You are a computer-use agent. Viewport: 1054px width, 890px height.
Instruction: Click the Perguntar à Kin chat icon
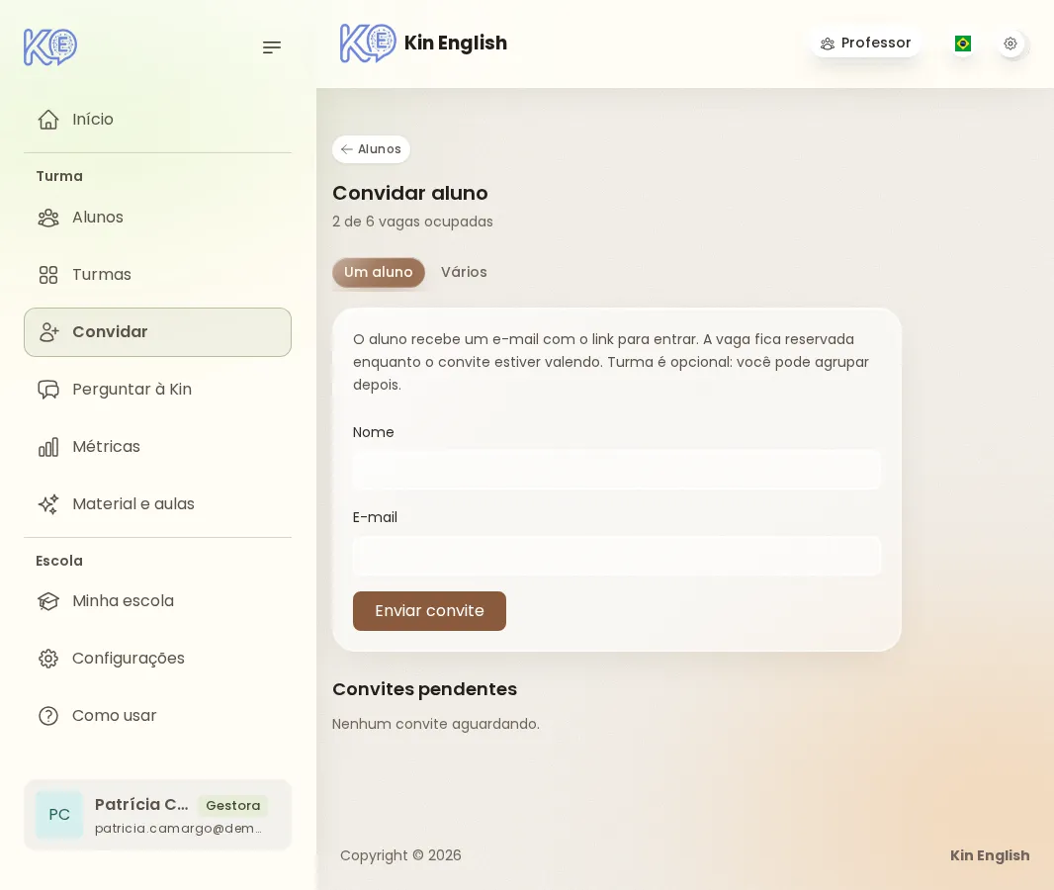click(x=48, y=390)
